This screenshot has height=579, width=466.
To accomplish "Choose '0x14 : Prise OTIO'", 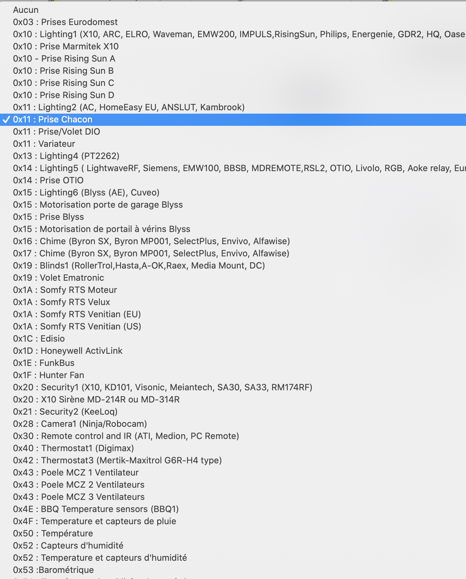I will 233,180.
